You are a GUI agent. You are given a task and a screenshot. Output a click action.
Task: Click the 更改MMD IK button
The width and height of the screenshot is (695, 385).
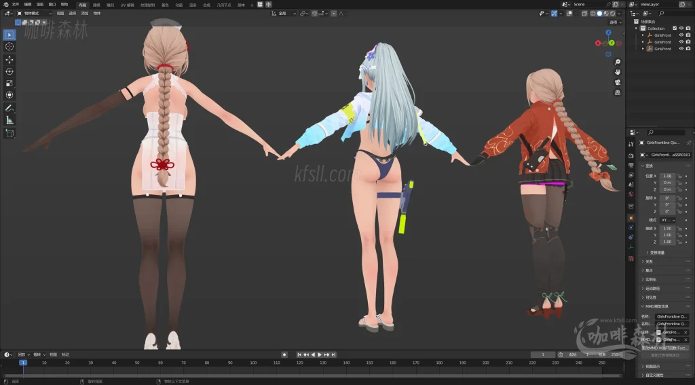tap(665, 348)
